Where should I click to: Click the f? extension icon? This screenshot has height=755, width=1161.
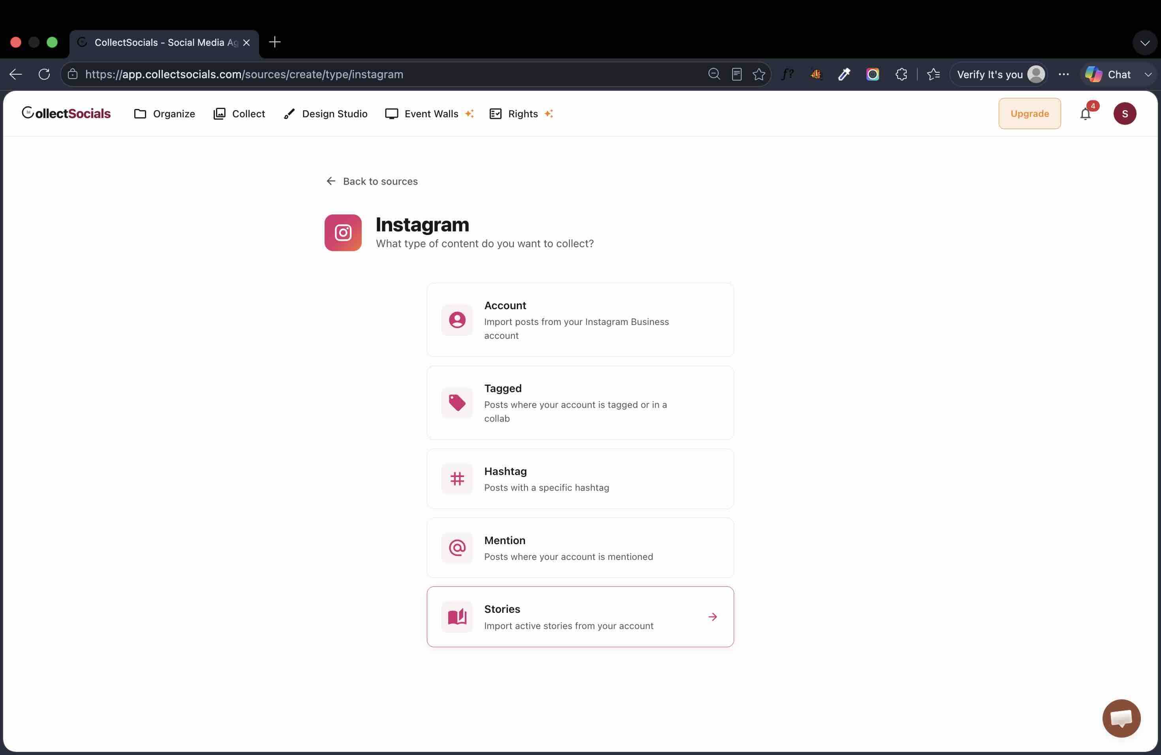tap(788, 74)
